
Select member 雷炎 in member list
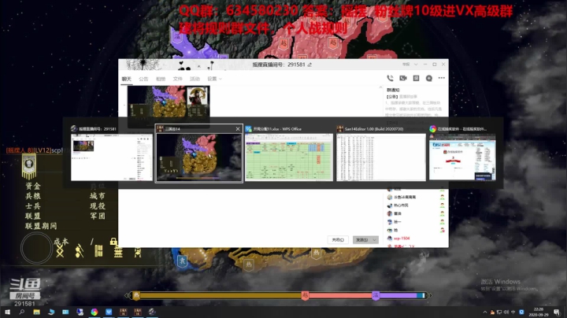398,213
